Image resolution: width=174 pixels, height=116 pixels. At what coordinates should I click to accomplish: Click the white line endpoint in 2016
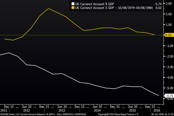click(159, 95)
